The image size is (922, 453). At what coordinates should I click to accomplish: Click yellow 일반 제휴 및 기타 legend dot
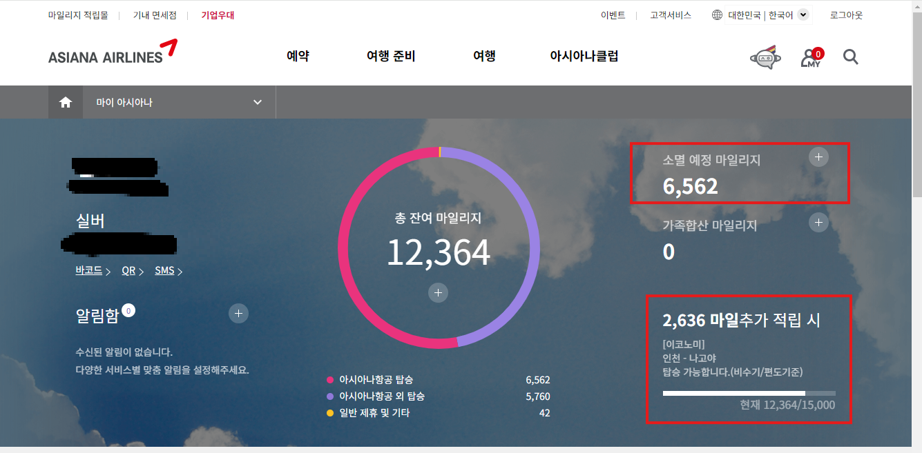tap(330, 413)
